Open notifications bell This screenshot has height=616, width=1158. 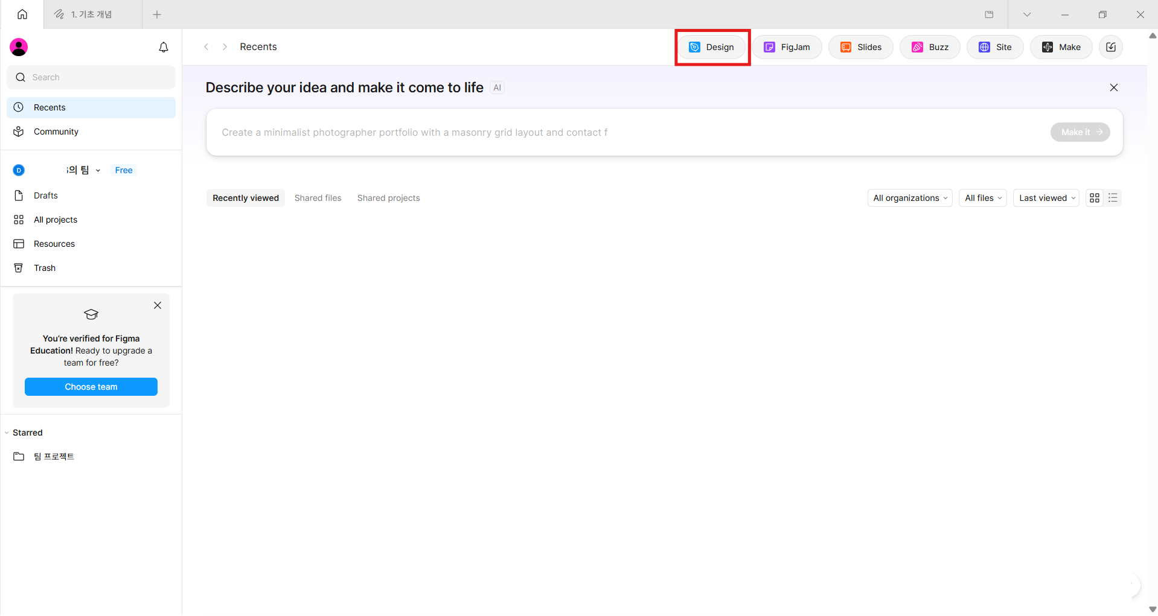[x=164, y=47]
